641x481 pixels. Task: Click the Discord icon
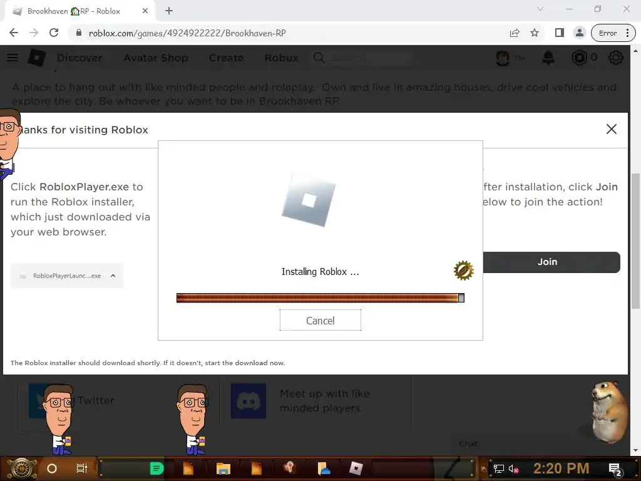[x=248, y=400]
